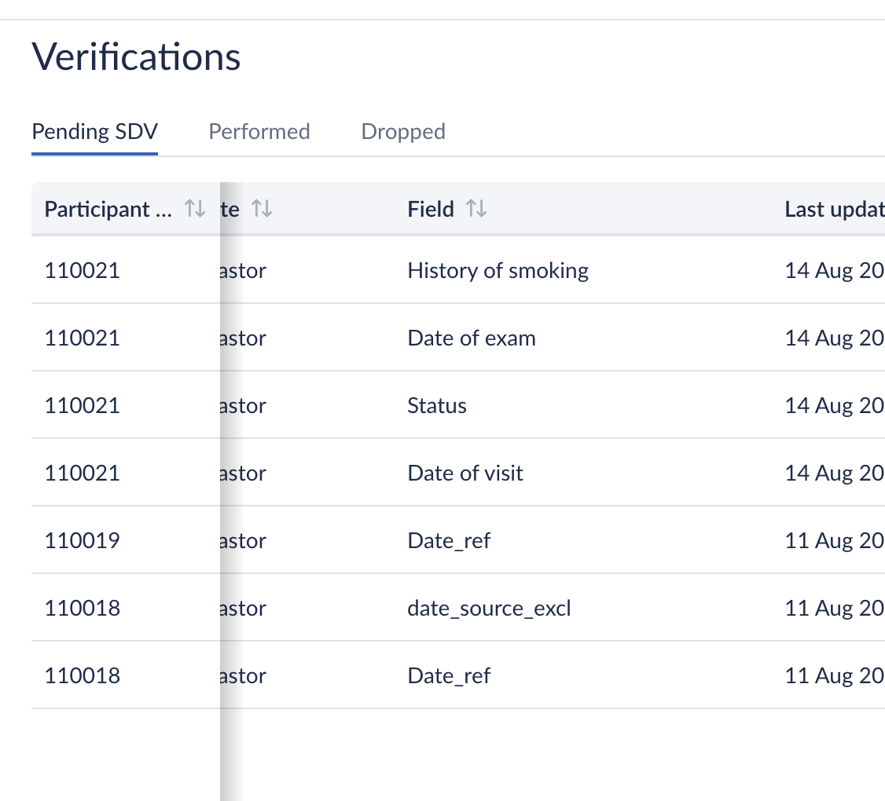Click Date_ref field in the last row

pos(449,676)
